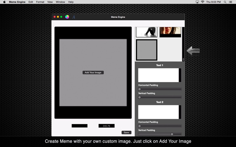The height and width of the screenshot is (147, 236).
Task: Click the Text 2 scrollbar strip
Action: (180, 112)
